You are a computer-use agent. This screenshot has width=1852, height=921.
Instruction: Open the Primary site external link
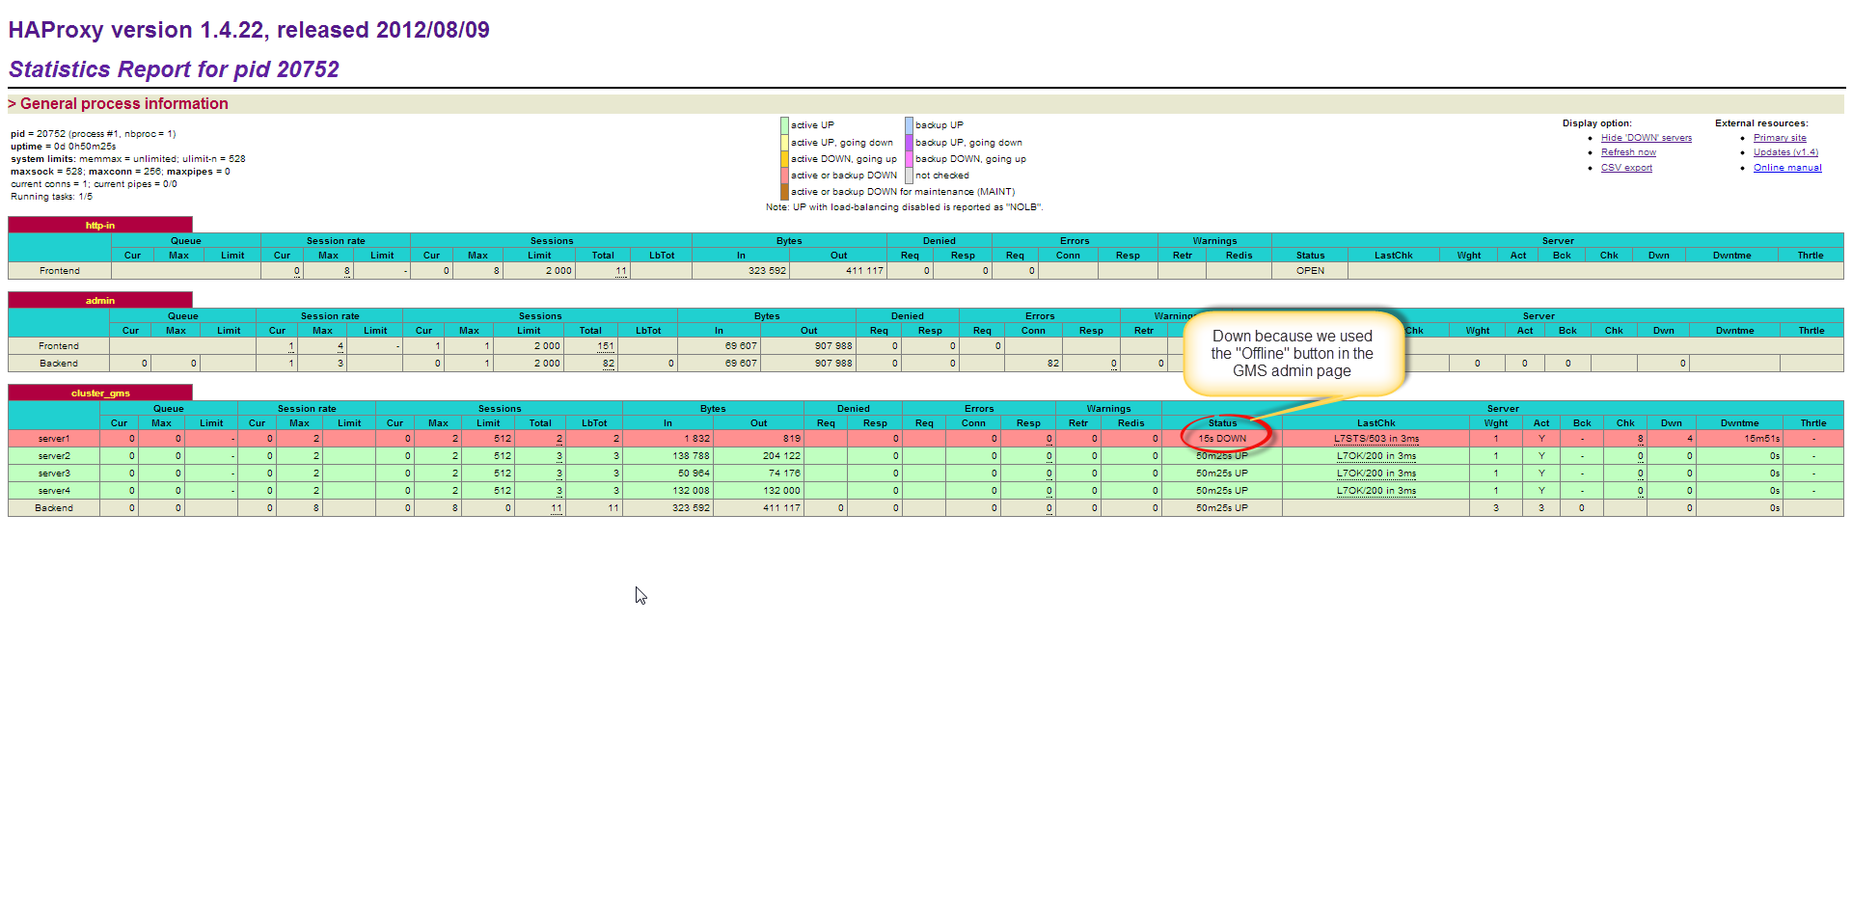point(1780,138)
